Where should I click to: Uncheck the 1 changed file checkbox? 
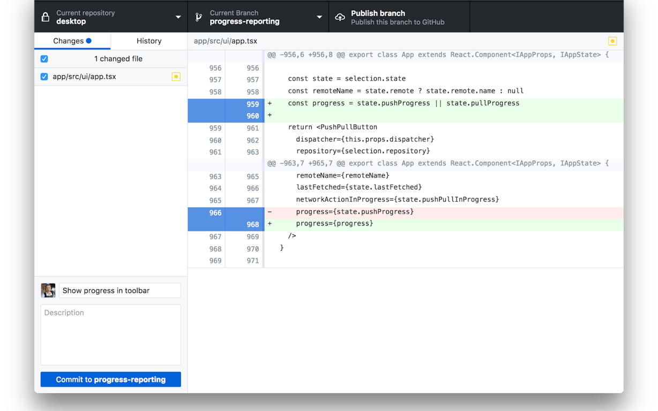point(44,58)
